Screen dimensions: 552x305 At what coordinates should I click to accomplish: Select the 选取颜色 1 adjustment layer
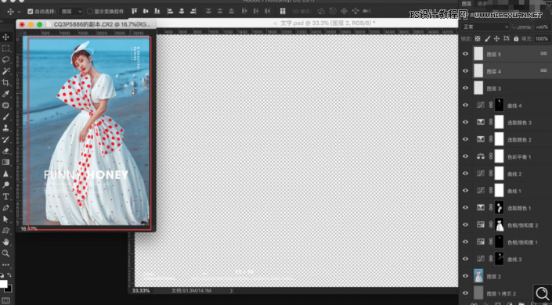click(x=506, y=207)
